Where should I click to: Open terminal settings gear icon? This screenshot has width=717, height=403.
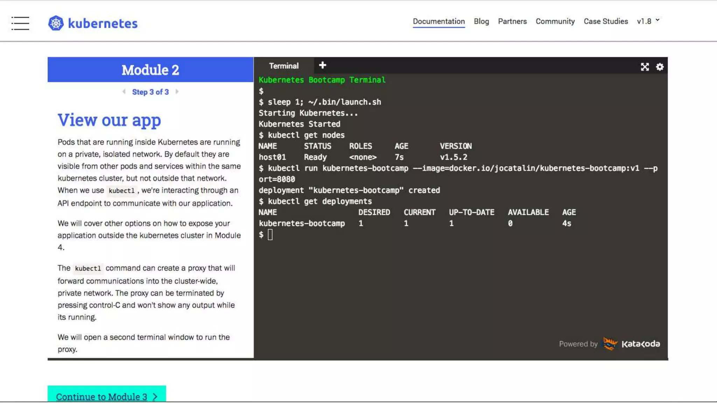click(660, 67)
